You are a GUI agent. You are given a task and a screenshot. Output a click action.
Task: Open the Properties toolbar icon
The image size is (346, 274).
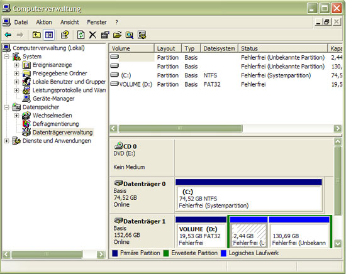point(105,35)
